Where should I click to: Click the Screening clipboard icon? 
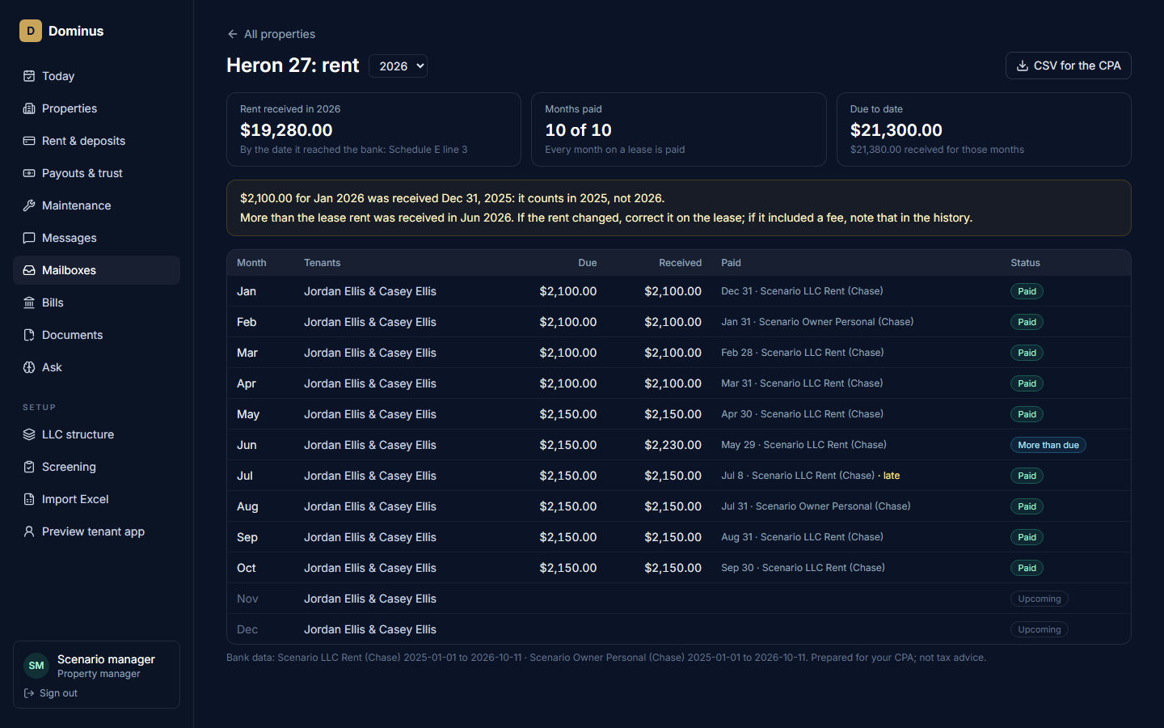point(29,467)
